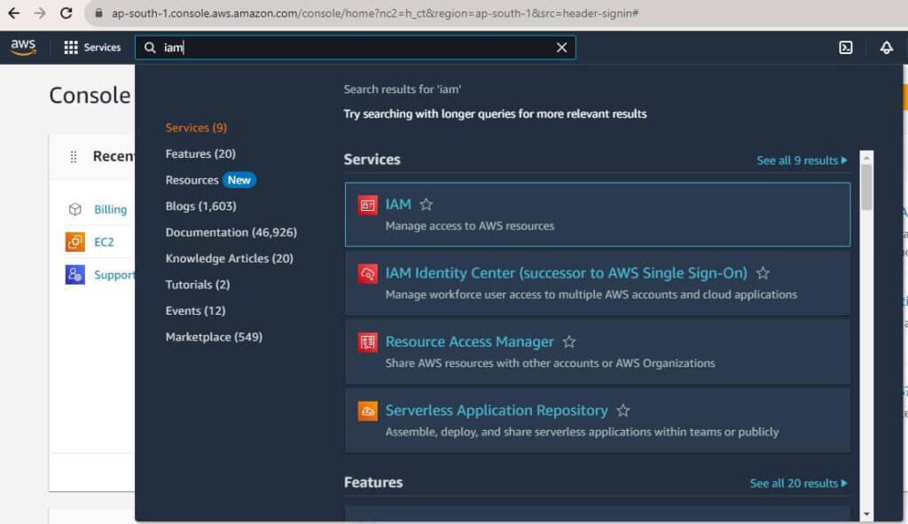Click the results scrollbar thumb

(x=866, y=188)
